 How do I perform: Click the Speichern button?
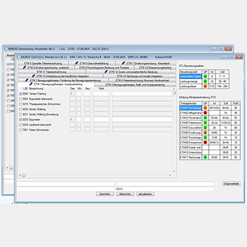pos(105,194)
